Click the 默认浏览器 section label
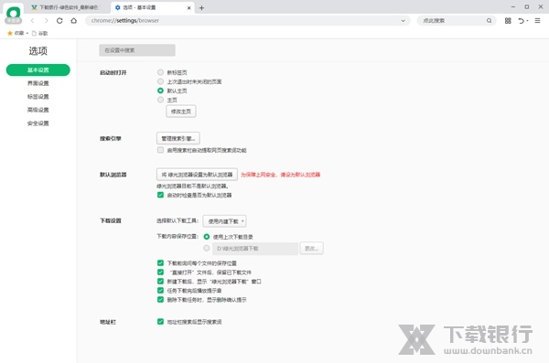This screenshot has height=363, width=549. point(113,175)
